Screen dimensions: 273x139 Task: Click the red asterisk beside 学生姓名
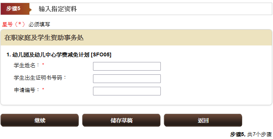click(x=43, y=65)
